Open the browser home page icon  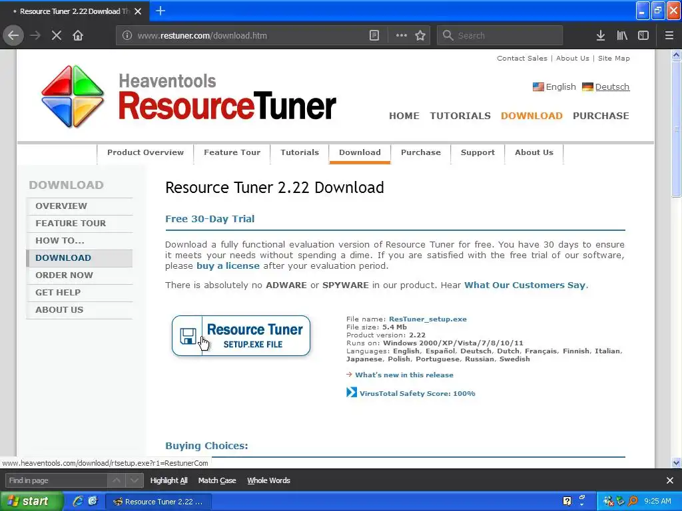[78, 35]
